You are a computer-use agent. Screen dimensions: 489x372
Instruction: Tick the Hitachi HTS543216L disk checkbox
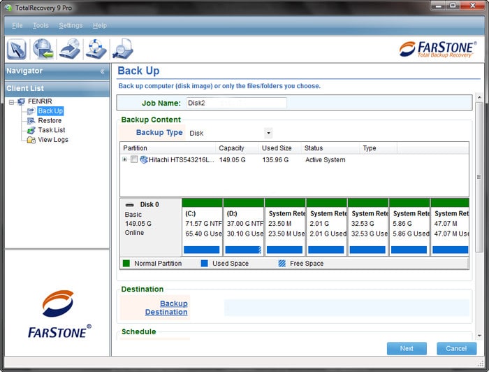pyautogui.click(x=134, y=159)
